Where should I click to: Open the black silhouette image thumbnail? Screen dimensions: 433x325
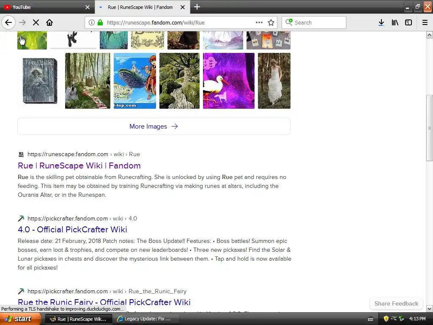tap(73, 40)
